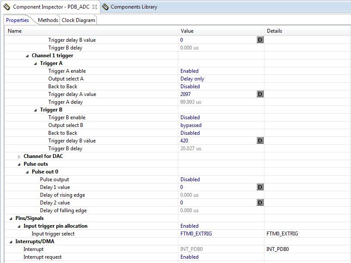Select the Component Inspector - PDB_ADC tab
351x263 pixels.
point(51,7)
